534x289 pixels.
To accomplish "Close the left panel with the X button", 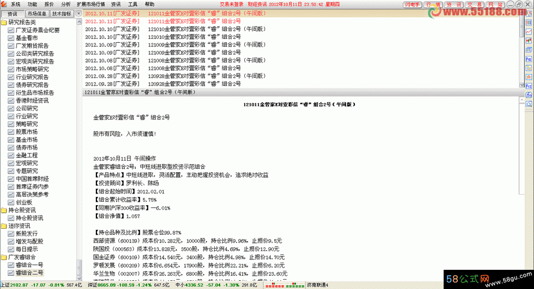I will (x=78, y=14).
